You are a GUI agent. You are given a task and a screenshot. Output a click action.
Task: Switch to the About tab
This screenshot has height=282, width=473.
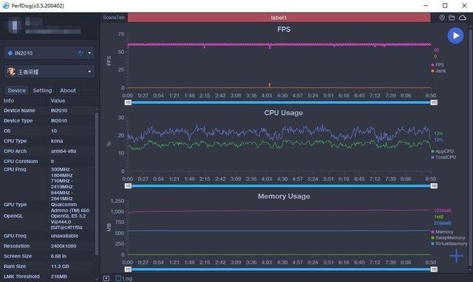click(x=68, y=90)
